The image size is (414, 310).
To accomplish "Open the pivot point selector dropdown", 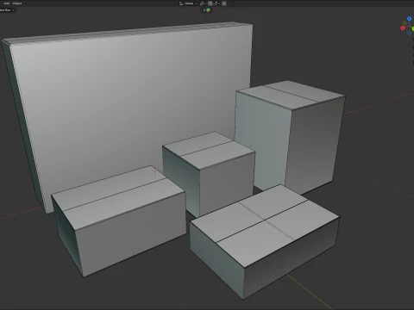I will click(x=203, y=3).
